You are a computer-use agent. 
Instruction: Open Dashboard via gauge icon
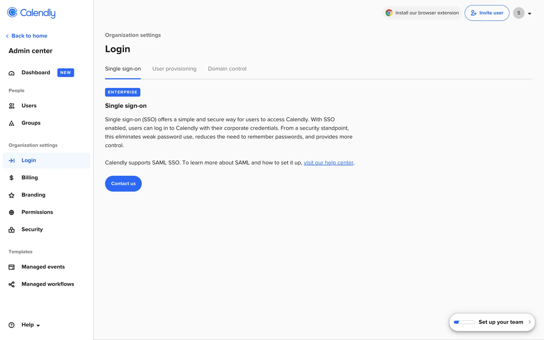tap(12, 73)
